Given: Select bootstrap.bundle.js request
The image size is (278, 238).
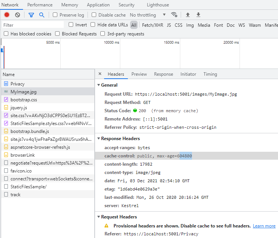Looking at the screenshot, I should click(x=48, y=131).
